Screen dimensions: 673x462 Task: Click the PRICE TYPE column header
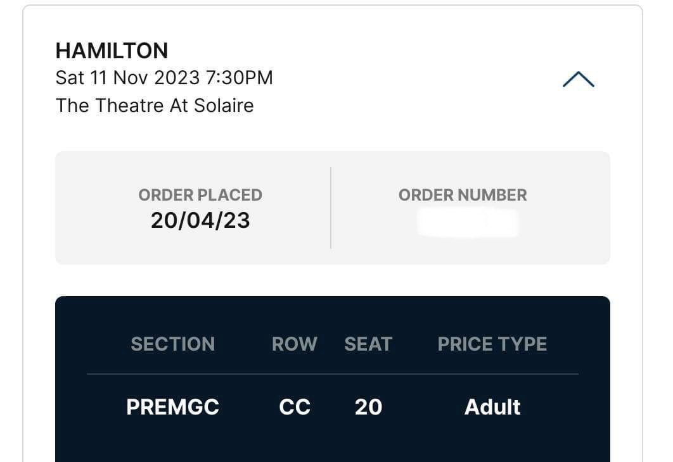(x=492, y=344)
